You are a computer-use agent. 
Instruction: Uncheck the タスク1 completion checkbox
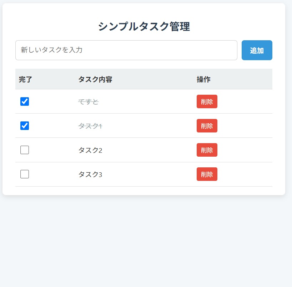(25, 126)
